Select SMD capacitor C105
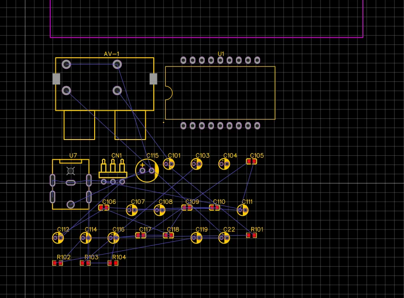 (252, 161)
